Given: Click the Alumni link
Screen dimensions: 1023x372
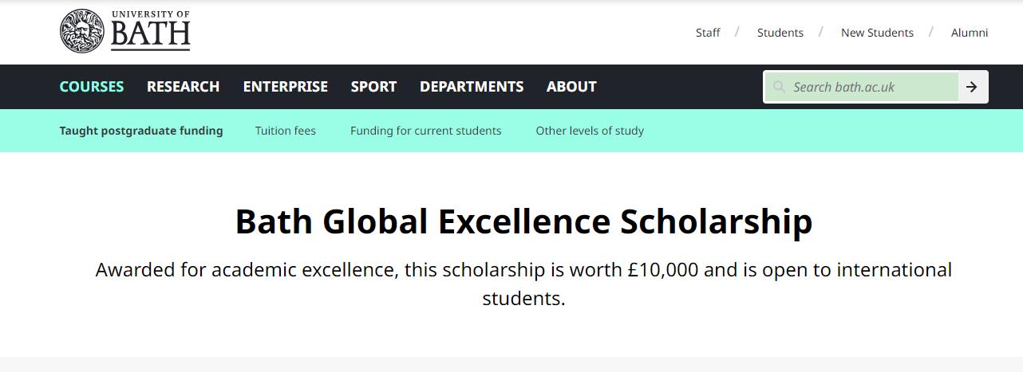Looking at the screenshot, I should click(970, 33).
